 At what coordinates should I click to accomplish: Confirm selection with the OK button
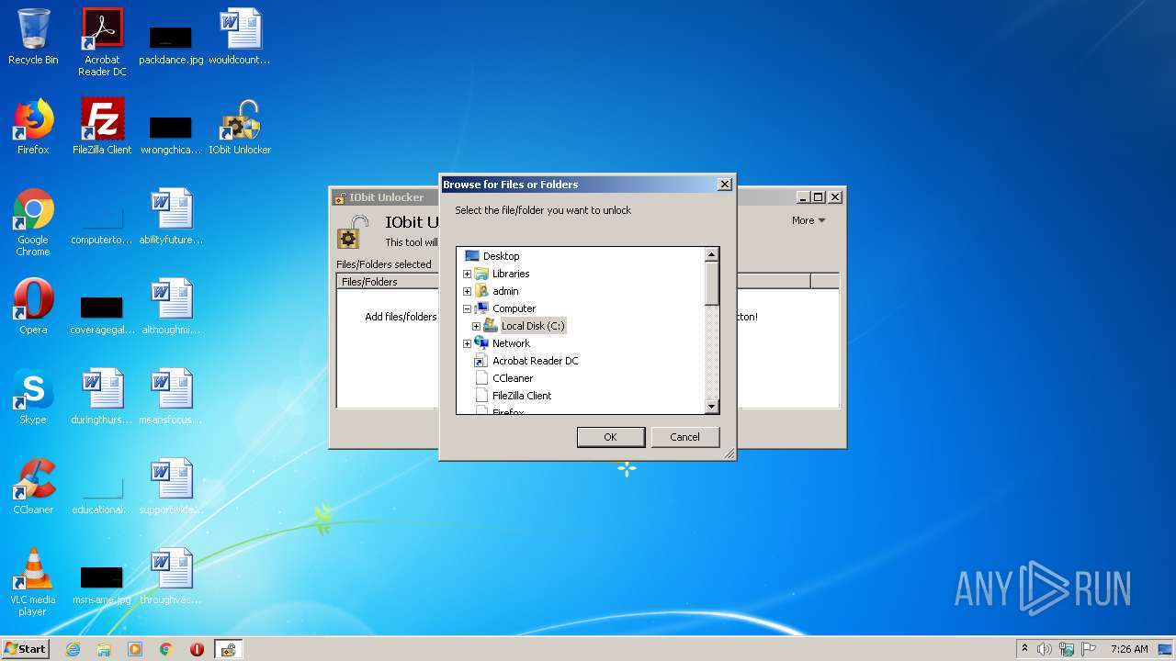(610, 437)
